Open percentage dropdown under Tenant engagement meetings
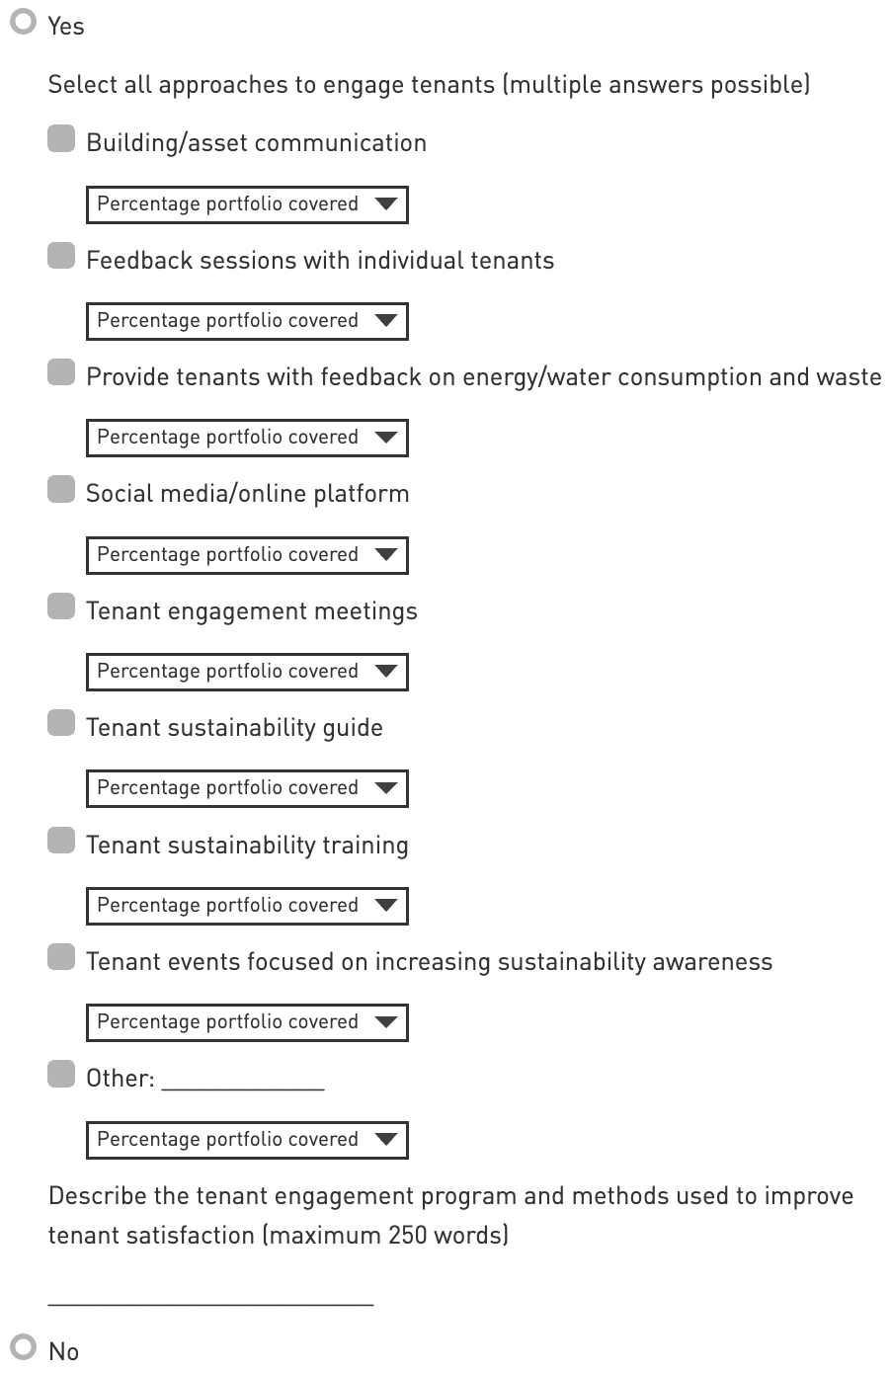The image size is (891, 1373). point(247,672)
